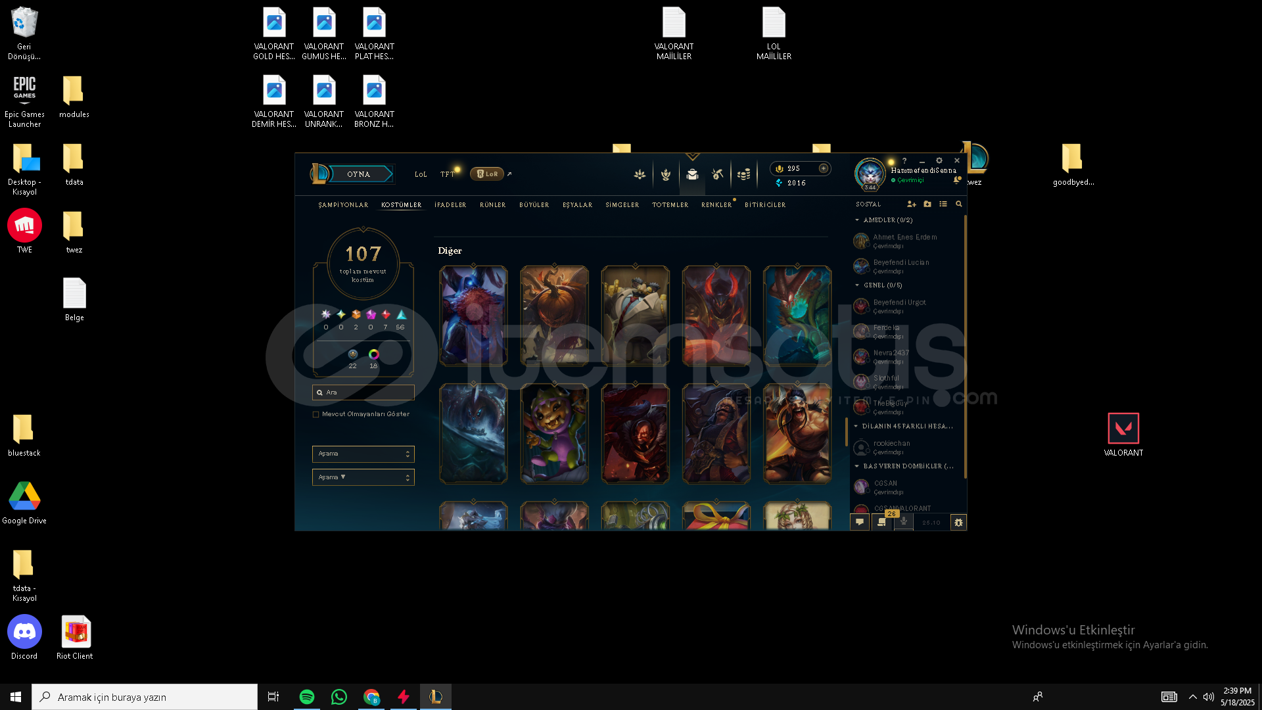Switch to the ŞAMPİYONLAR tab
The height and width of the screenshot is (710, 1262).
[343, 205]
